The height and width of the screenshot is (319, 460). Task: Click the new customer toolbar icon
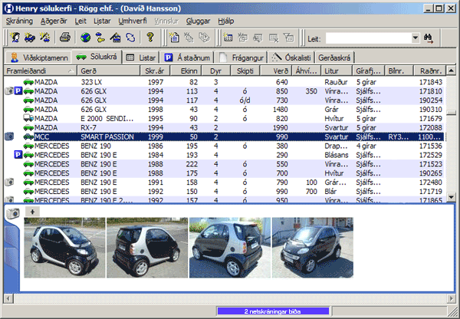[x=15, y=38]
